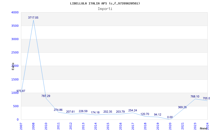Click the 254.24 data label

[133, 110]
